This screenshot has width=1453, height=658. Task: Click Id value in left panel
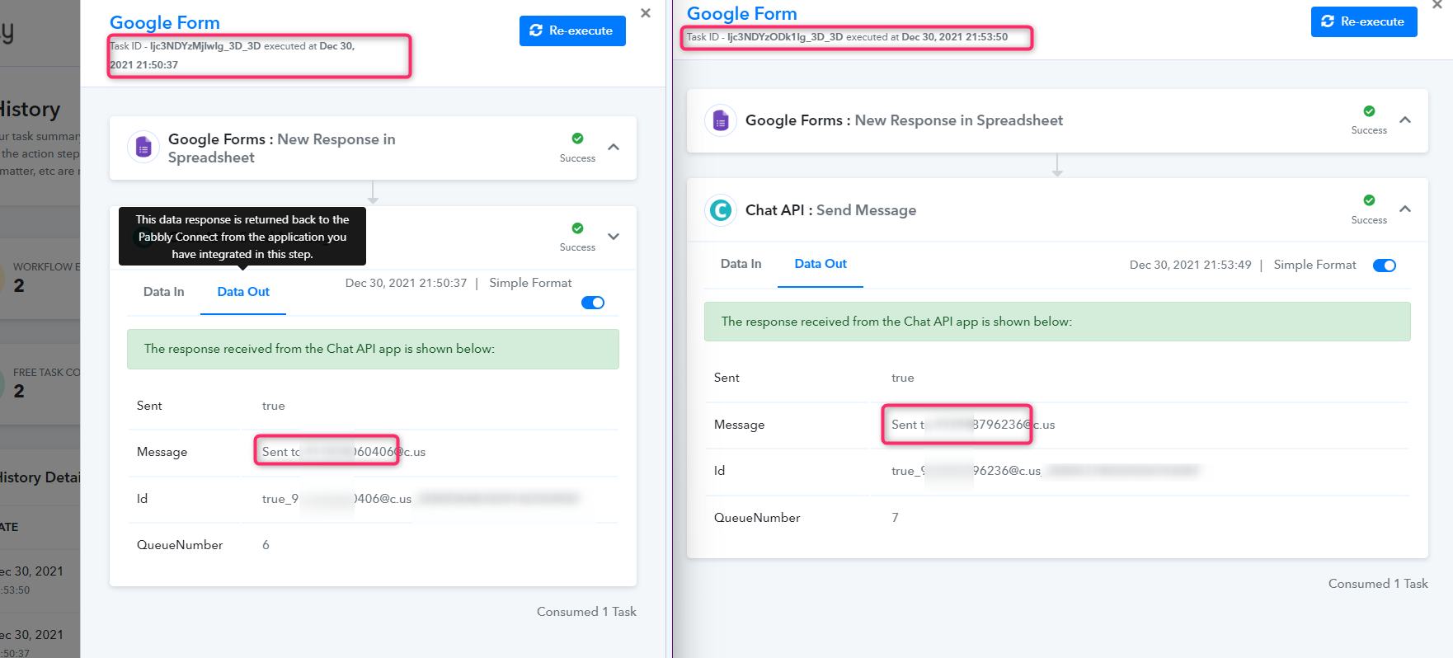coord(421,499)
